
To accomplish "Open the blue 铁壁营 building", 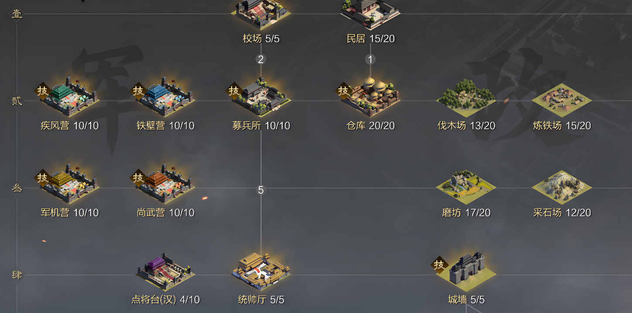I will tap(166, 98).
